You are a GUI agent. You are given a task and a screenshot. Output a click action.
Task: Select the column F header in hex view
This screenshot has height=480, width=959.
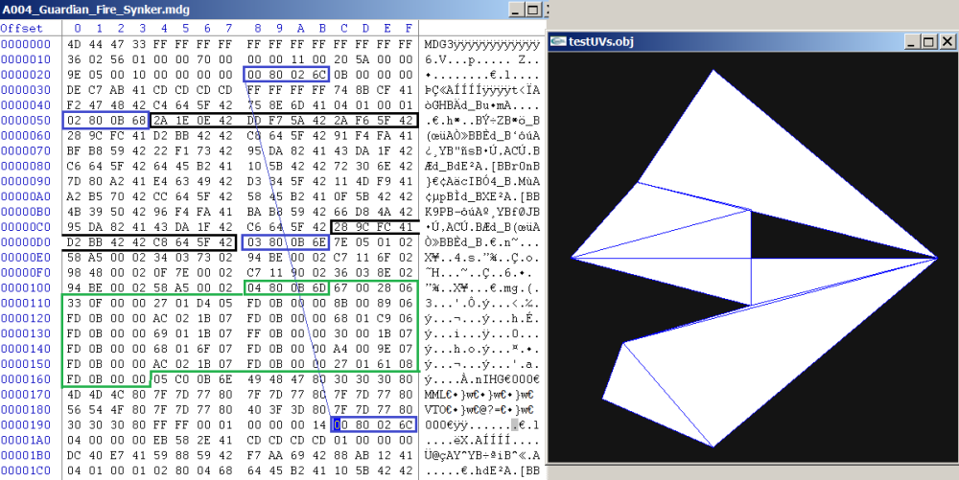click(409, 28)
